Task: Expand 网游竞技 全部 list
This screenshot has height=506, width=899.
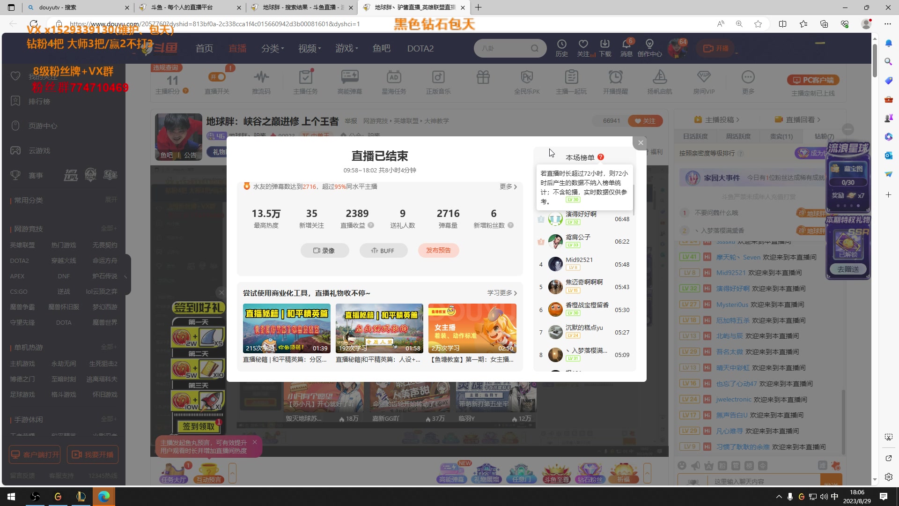Action: pos(109,228)
